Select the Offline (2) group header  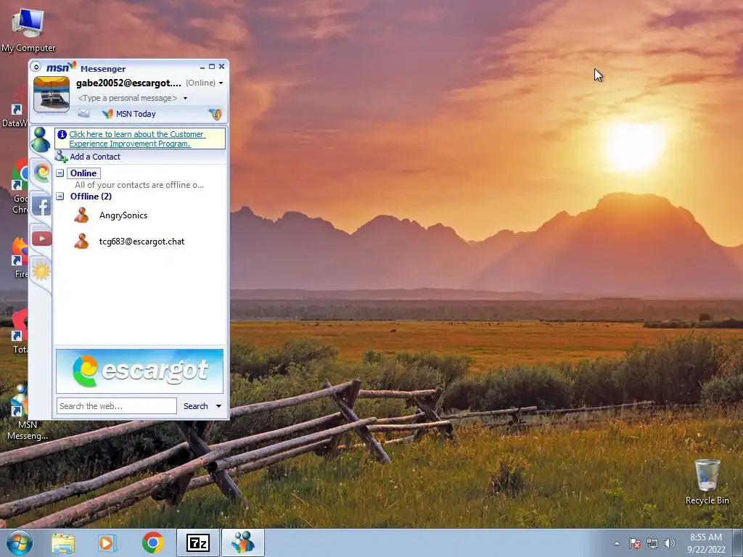[x=91, y=196]
